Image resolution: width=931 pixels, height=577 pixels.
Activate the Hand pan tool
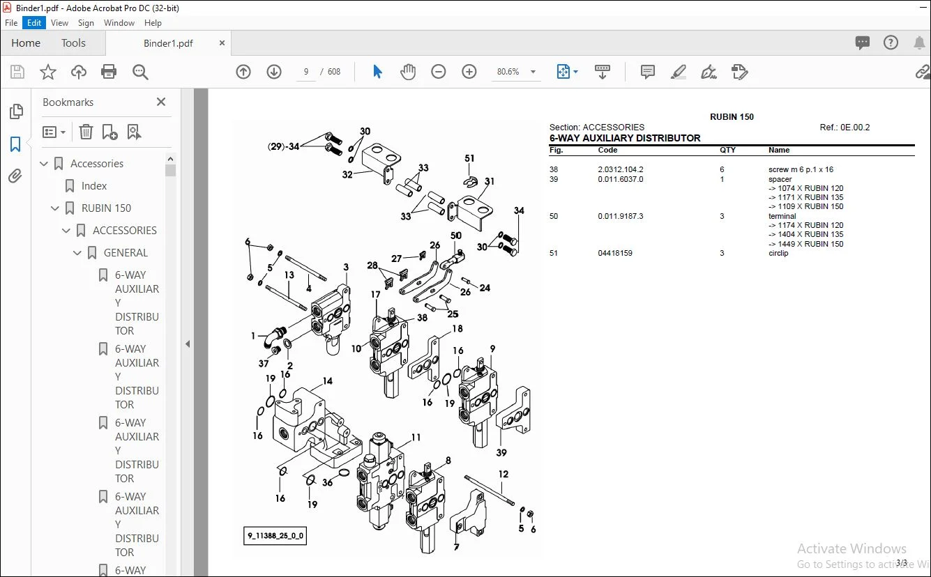(408, 72)
